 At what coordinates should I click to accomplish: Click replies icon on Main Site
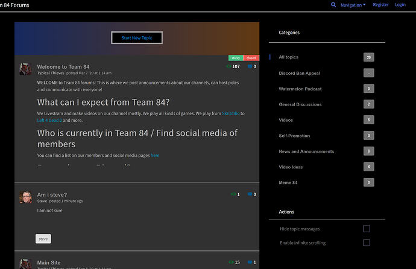pos(250,262)
